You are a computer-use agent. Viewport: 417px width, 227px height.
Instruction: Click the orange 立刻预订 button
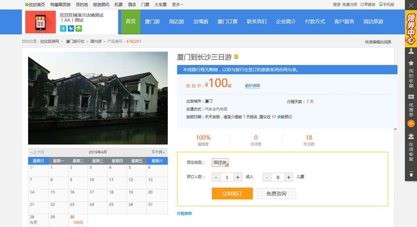[x=232, y=193]
